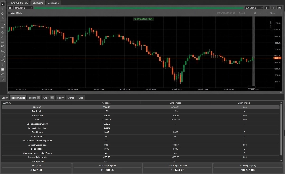Click the orange current price marker on axis
The width and height of the screenshot is (285, 174).
click(277, 58)
